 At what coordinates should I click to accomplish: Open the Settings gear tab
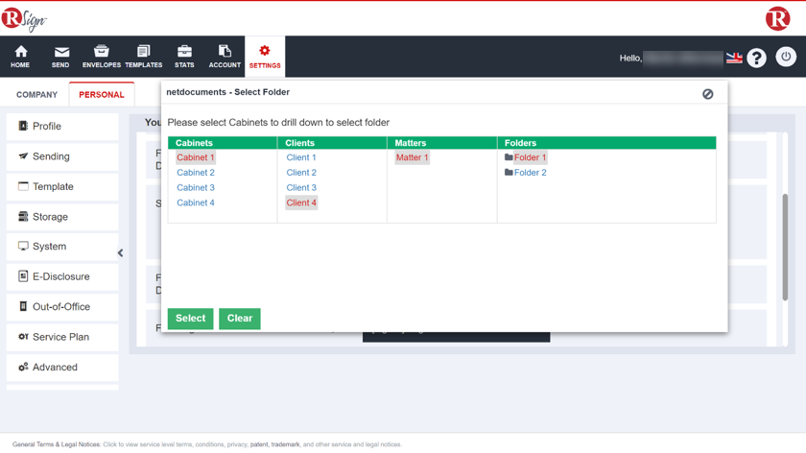pos(265,57)
